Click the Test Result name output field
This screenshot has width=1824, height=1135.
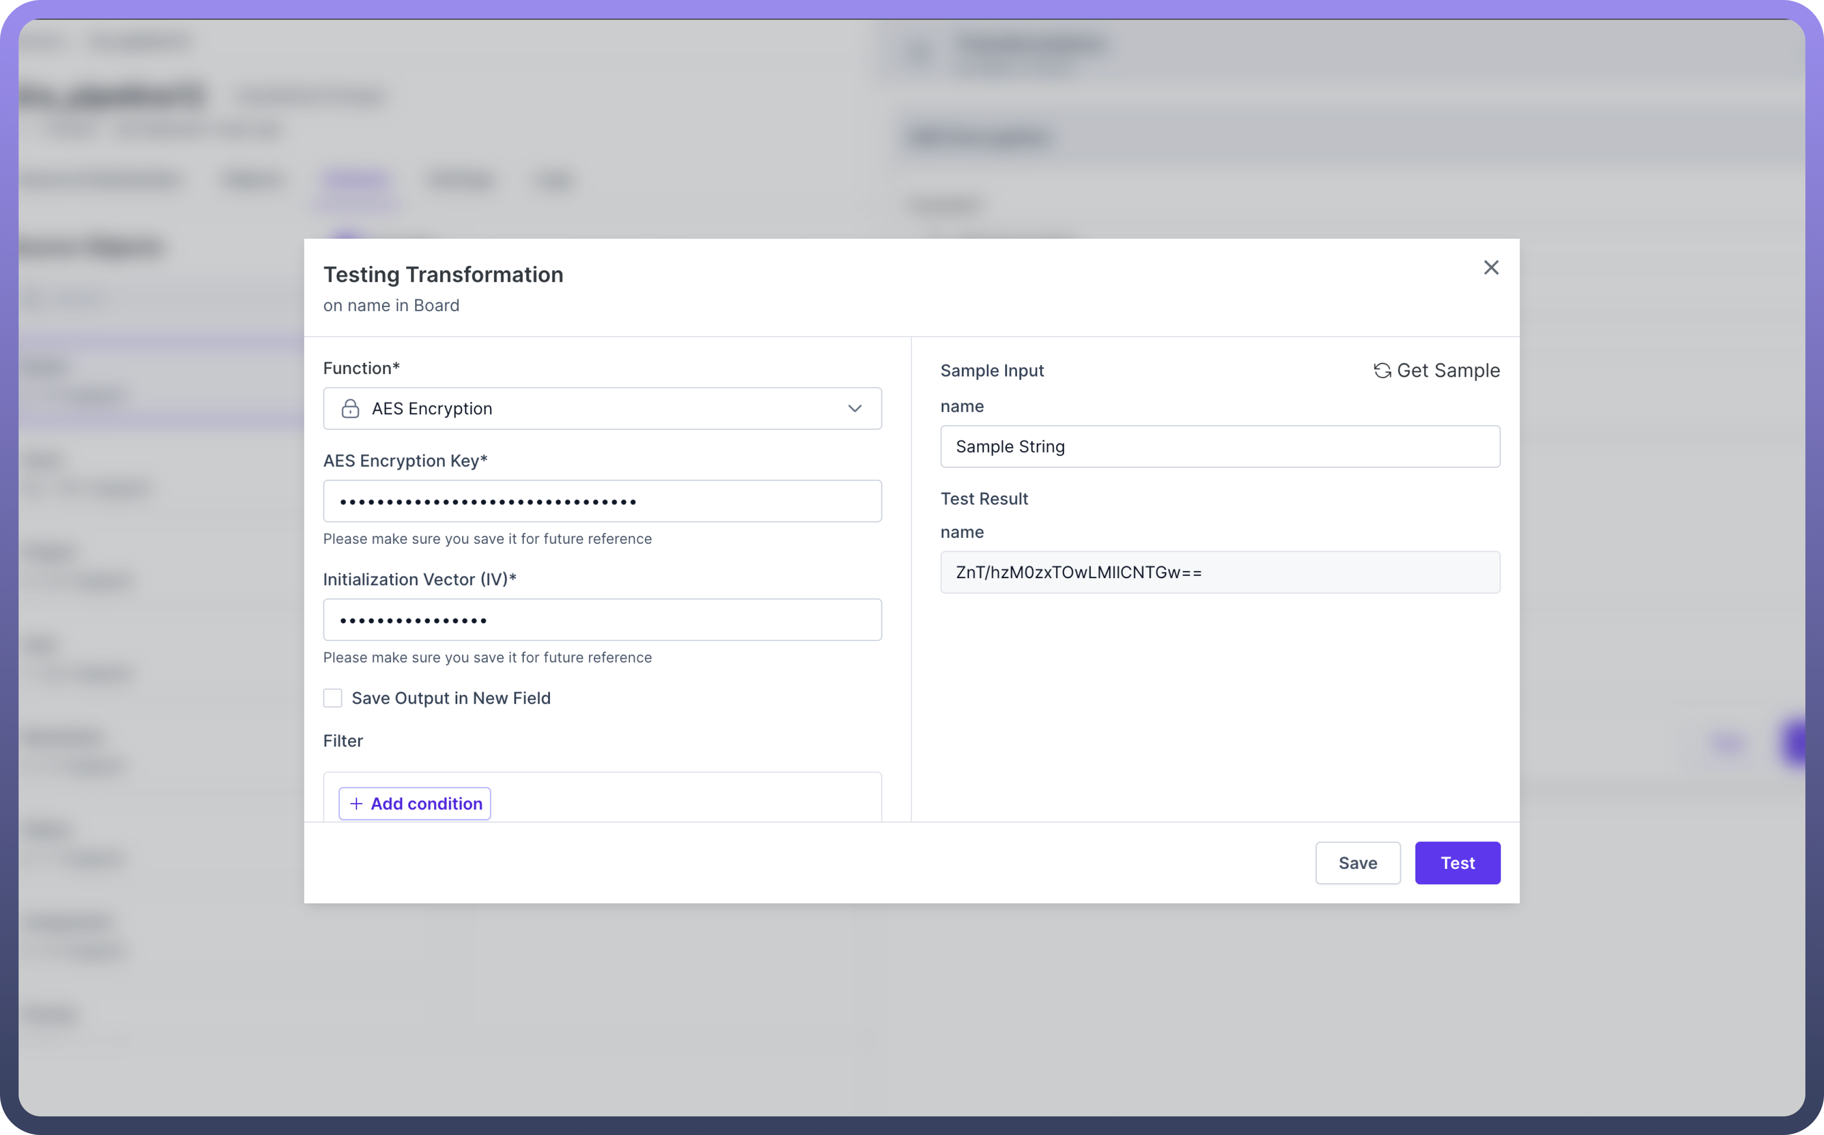pos(1220,572)
